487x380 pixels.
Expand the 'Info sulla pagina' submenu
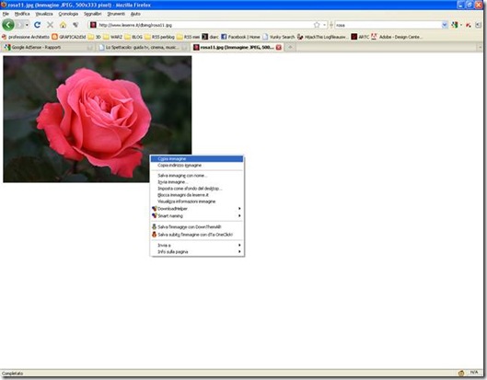(x=197, y=252)
